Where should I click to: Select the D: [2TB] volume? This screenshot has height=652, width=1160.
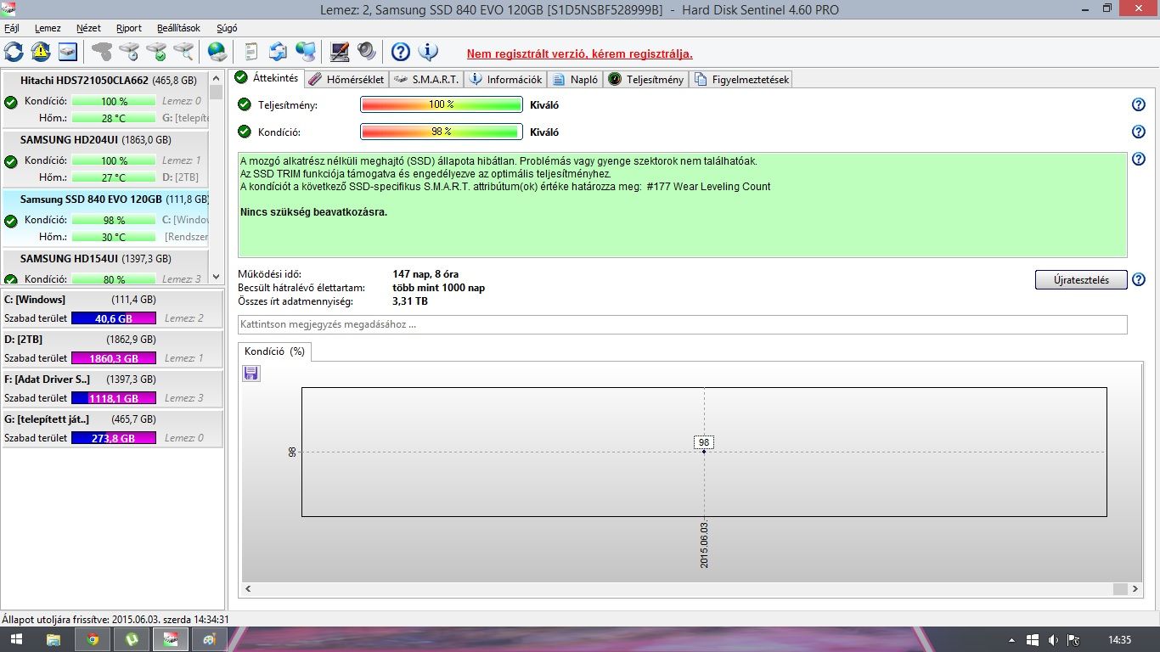(112, 349)
